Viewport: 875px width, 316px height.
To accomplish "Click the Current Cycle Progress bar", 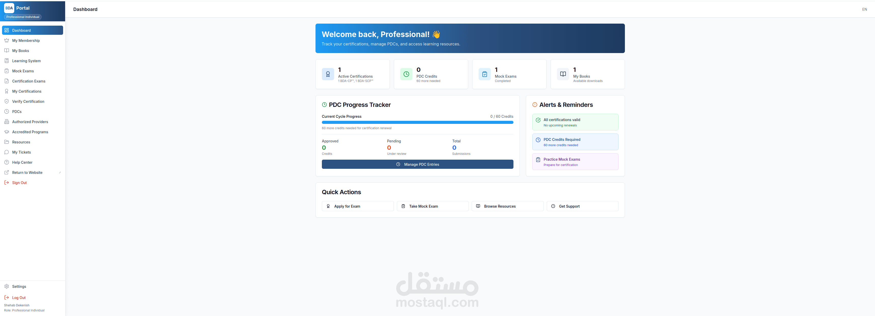I will (x=417, y=122).
